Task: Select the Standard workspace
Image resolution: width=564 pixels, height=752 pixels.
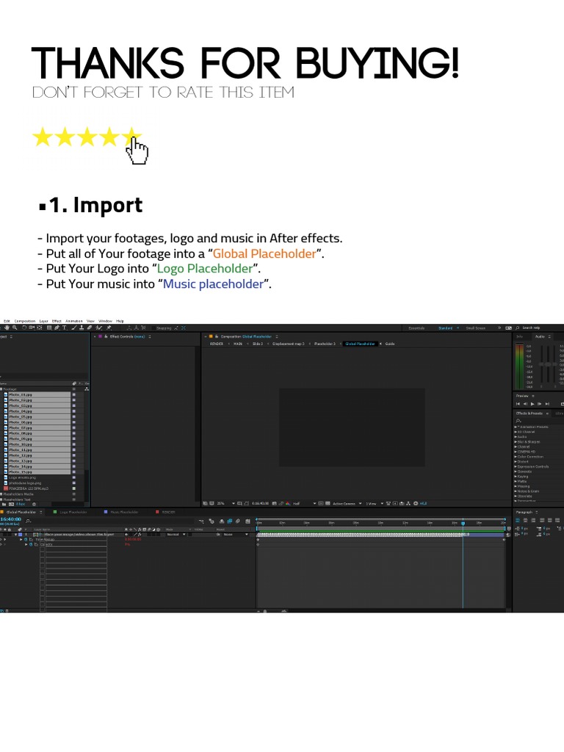Action: [445, 328]
